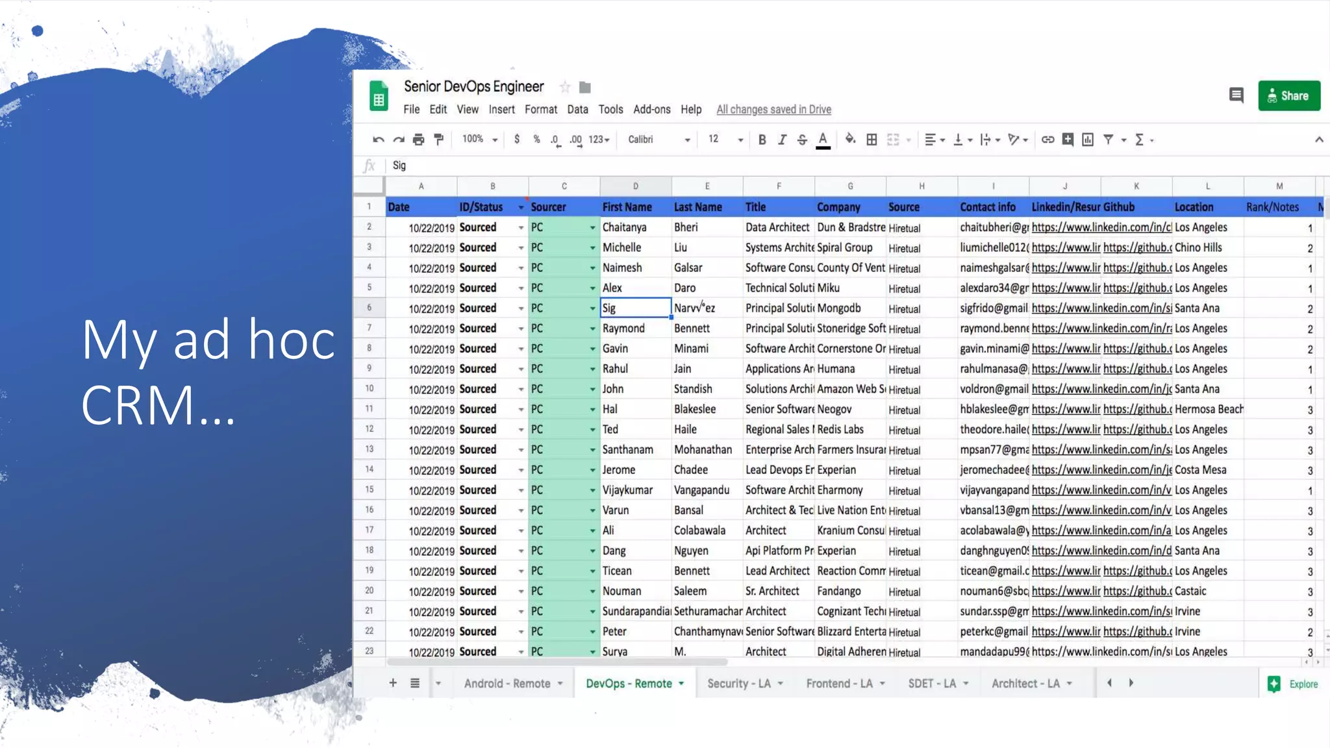Screen dimensions: 1330x748
Task: Open vertical align options
Action: [962, 140]
